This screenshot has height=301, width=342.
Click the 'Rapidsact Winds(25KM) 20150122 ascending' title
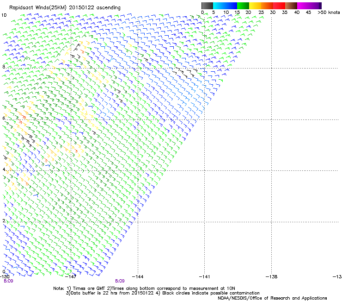(x=65, y=8)
